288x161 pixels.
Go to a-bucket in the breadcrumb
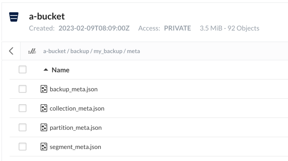coord(55,51)
